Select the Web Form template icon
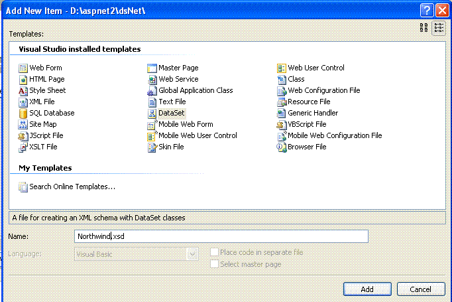 pyautogui.click(x=23, y=68)
